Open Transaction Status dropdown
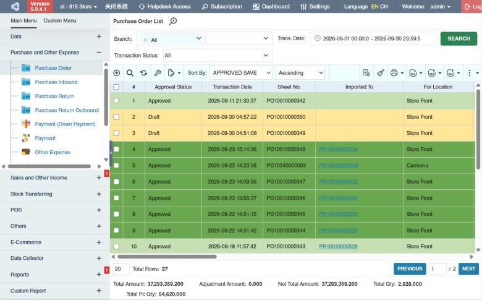Viewport: 482px width, 300px height. 218,56
